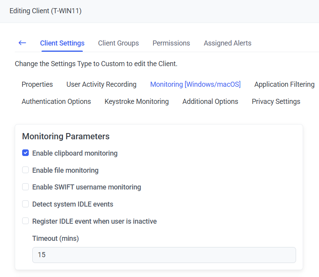Select Monitoring [Windows/macOS] sub-tab
Image resolution: width=319 pixels, height=277 pixels.
[x=195, y=84]
